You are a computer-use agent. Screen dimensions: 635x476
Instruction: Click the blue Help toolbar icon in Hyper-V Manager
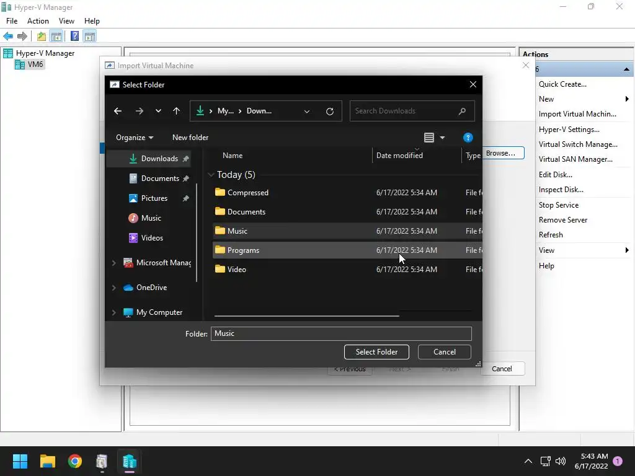point(74,37)
